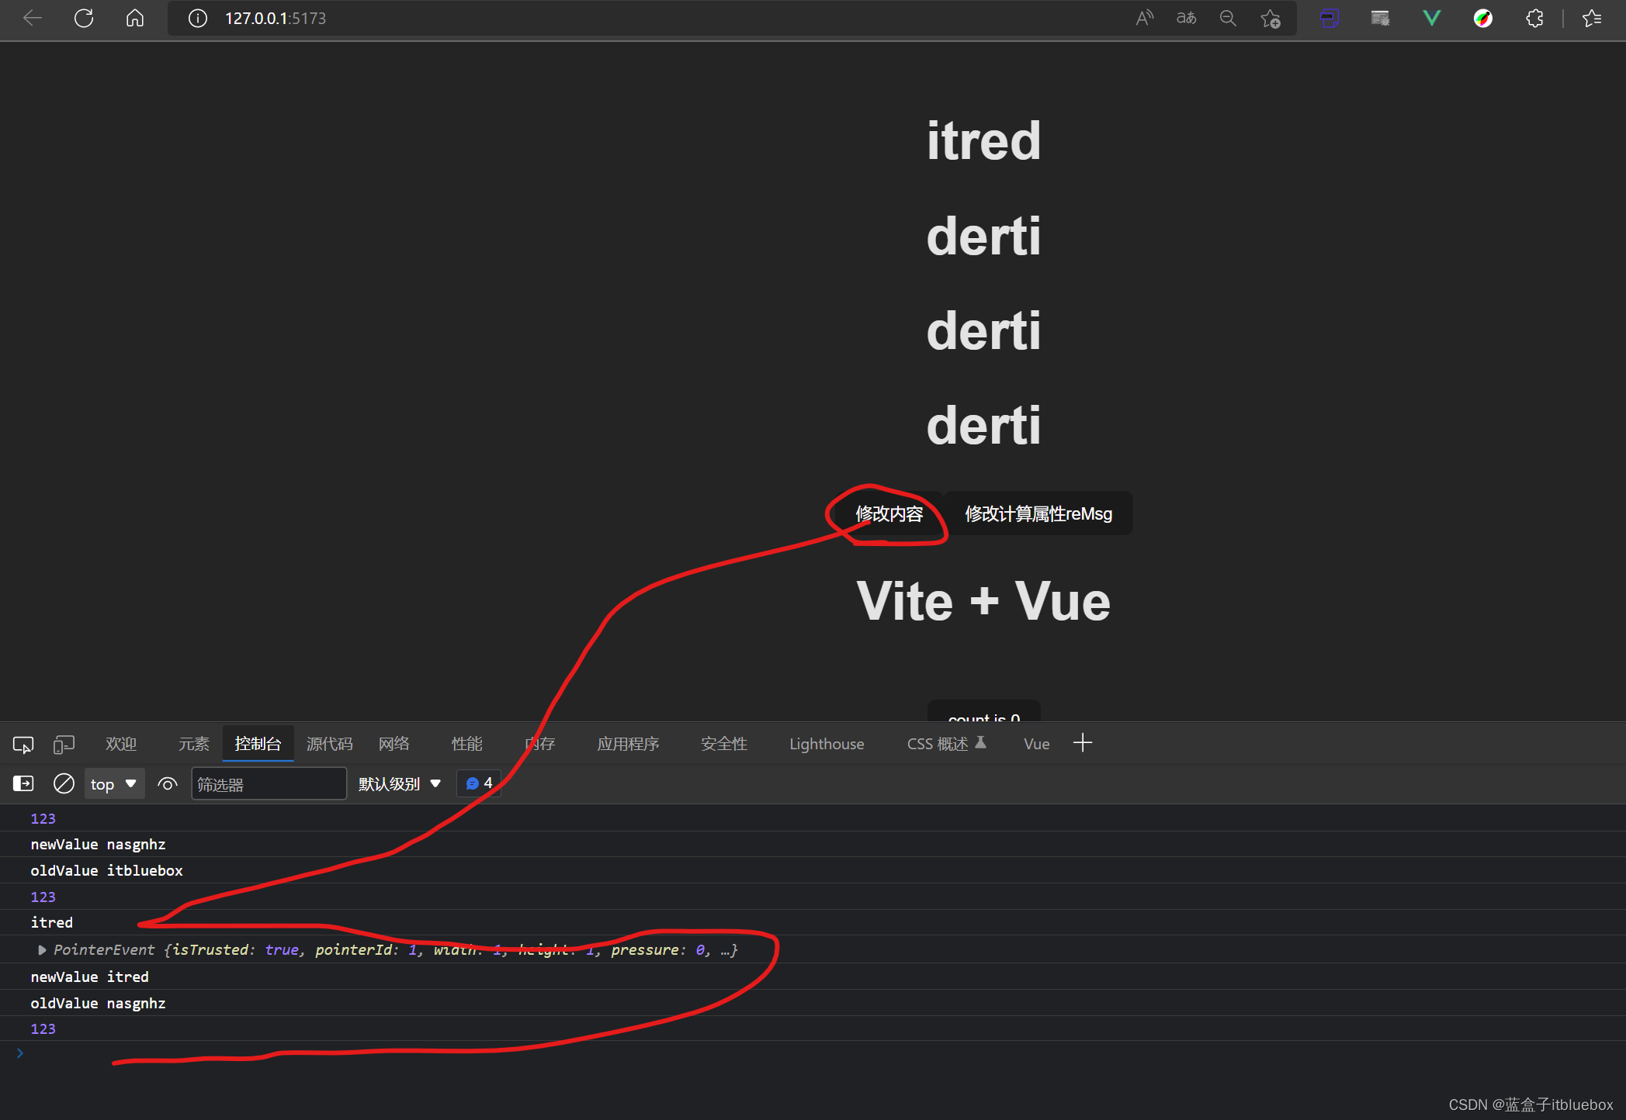Open the 应用程序 tab
The image size is (1626, 1120).
point(629,744)
